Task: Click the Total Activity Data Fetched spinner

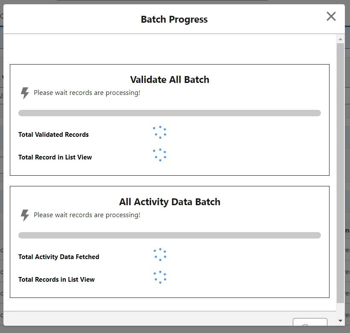Action: pos(160,255)
